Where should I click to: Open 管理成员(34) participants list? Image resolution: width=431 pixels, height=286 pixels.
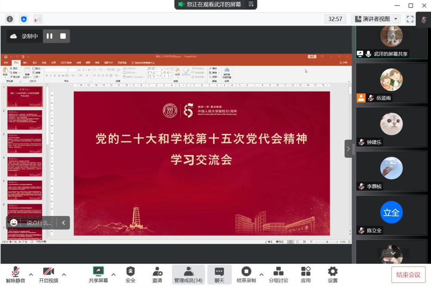coord(188,274)
